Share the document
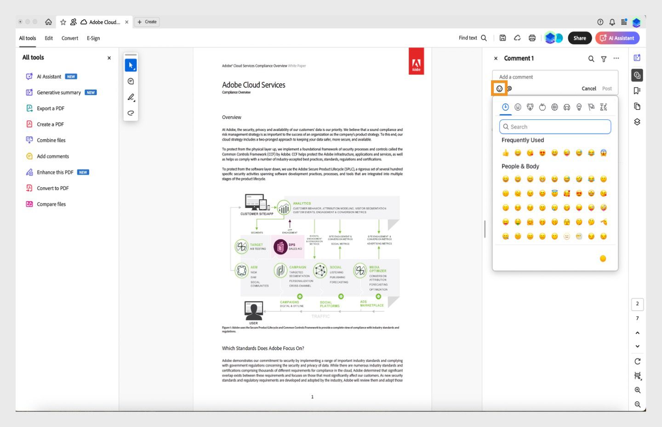The width and height of the screenshot is (662, 427). (x=580, y=38)
